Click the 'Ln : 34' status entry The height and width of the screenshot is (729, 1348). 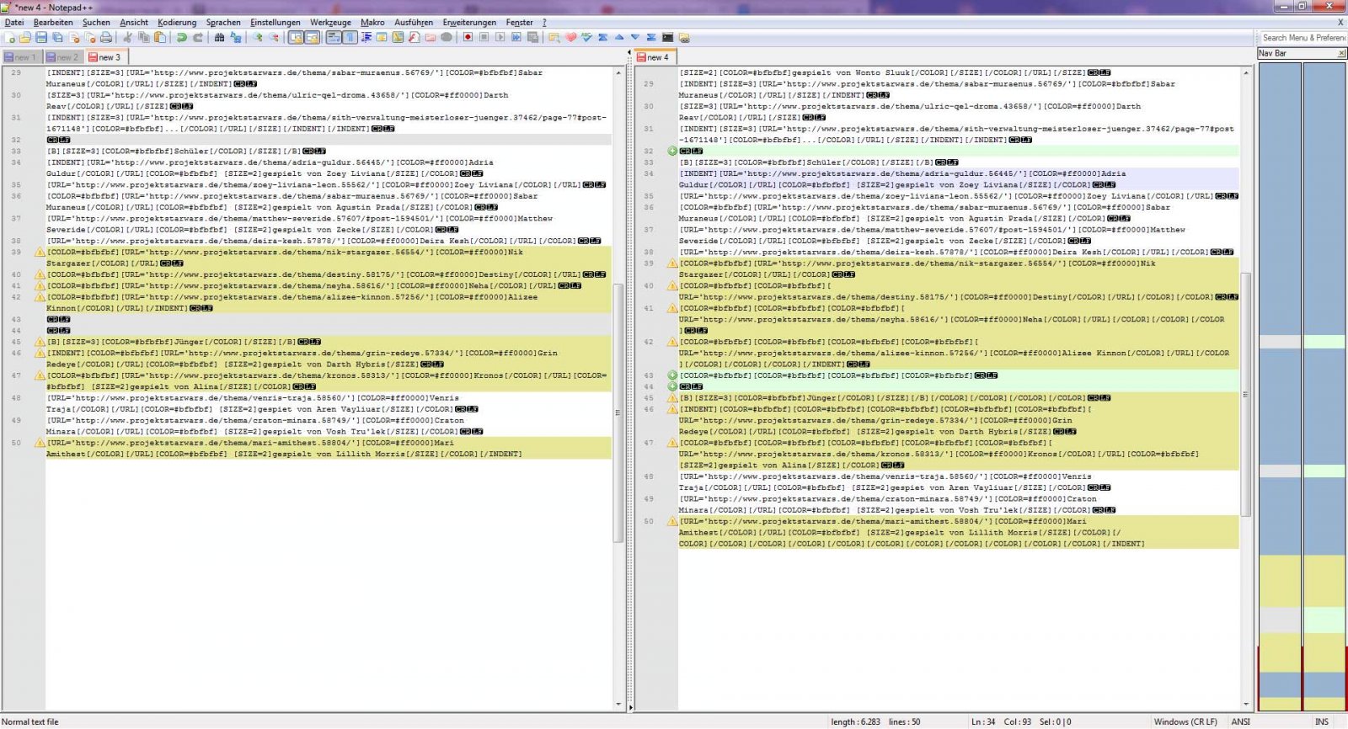click(983, 721)
